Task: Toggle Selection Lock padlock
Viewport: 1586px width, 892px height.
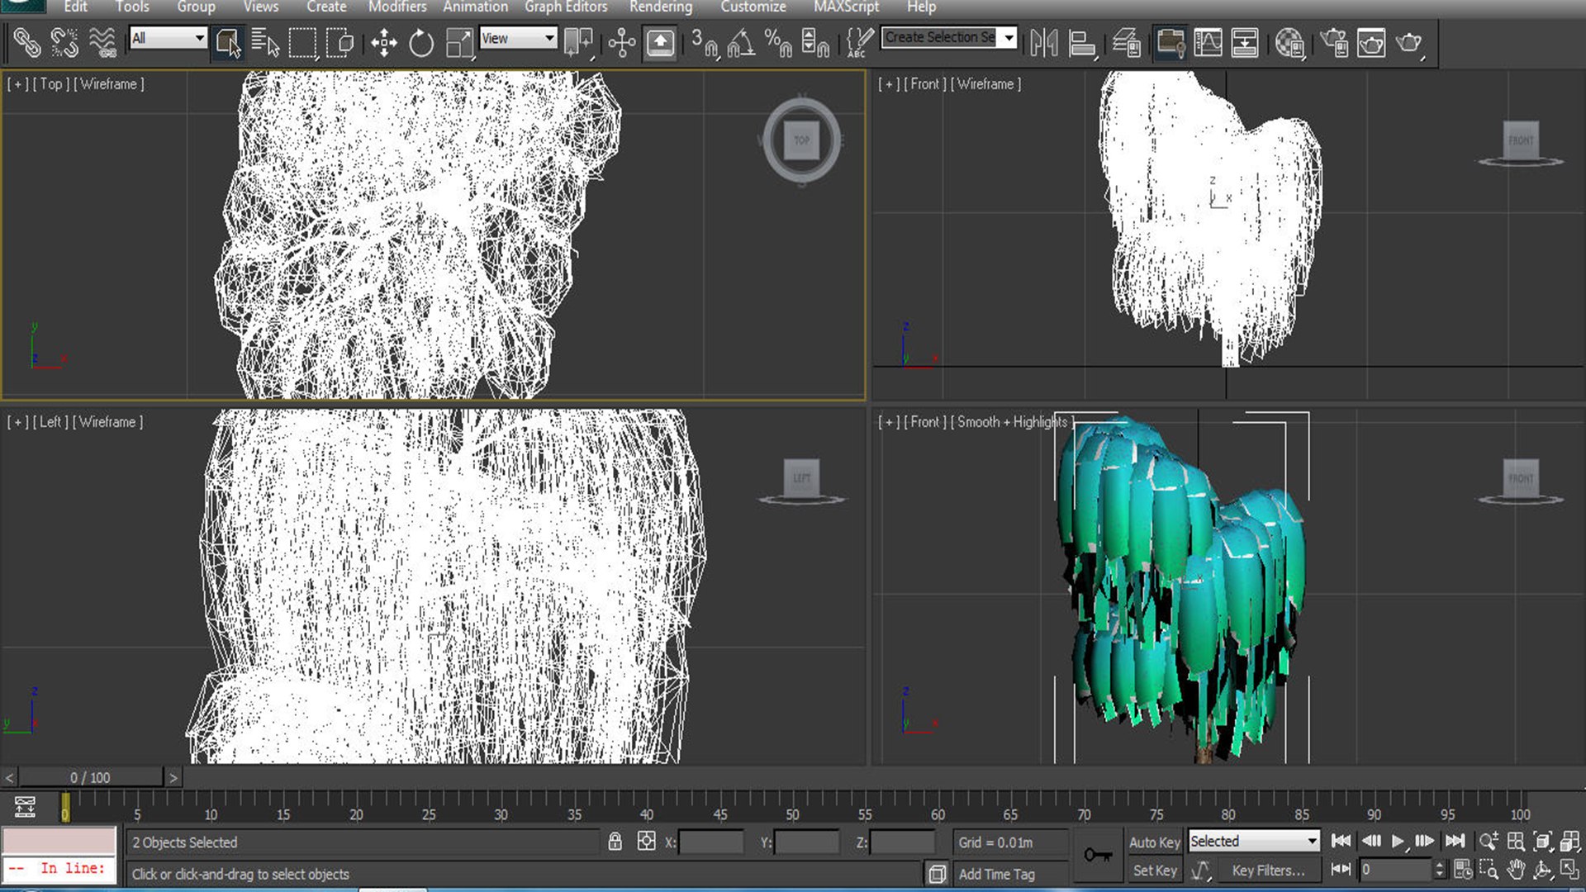Action: 615,841
